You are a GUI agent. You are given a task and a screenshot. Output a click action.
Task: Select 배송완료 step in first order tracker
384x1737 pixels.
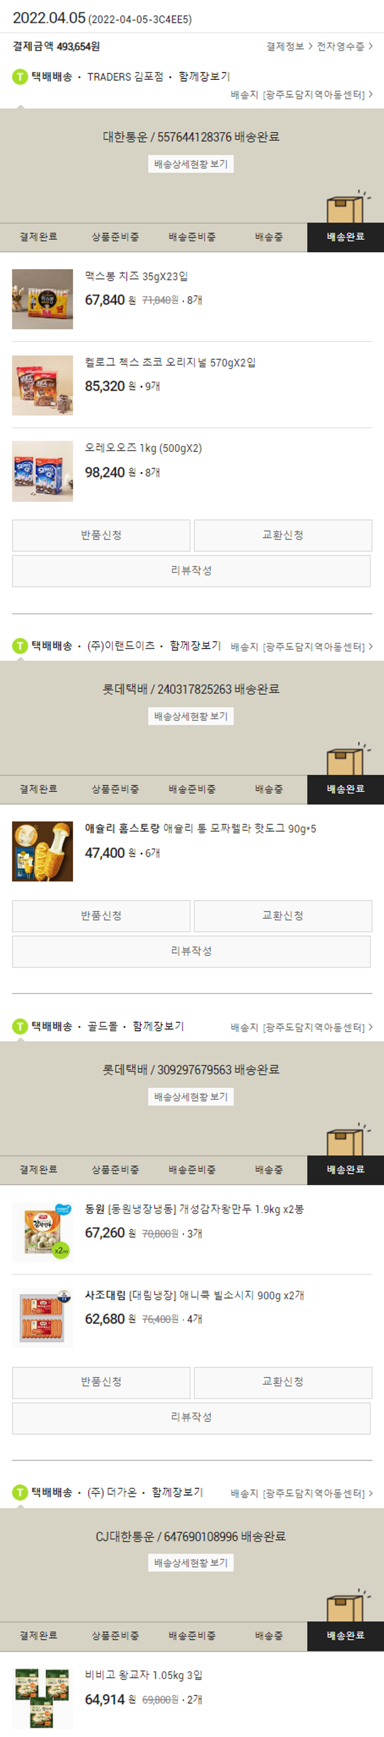pos(346,238)
